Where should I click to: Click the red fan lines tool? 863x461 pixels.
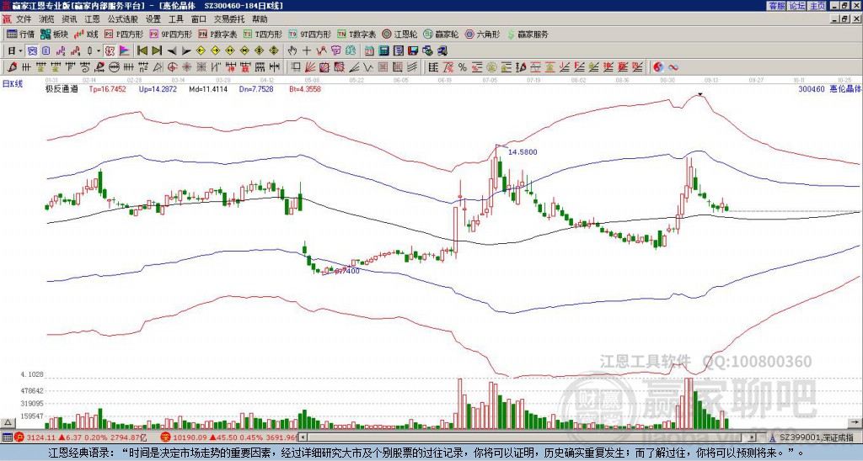click(310, 67)
